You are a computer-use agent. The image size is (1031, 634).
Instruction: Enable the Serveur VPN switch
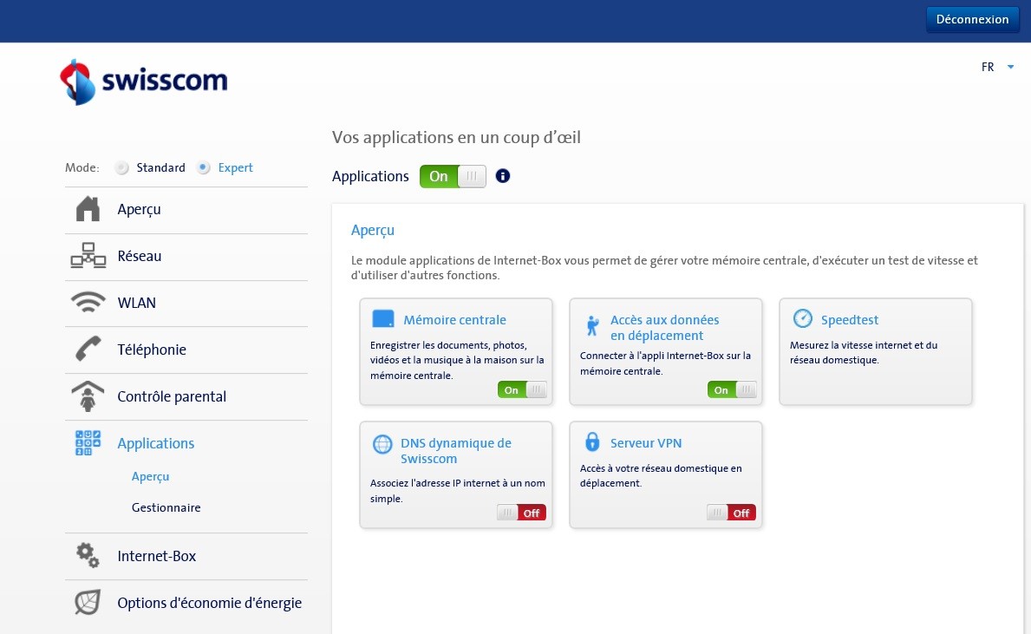click(x=731, y=513)
